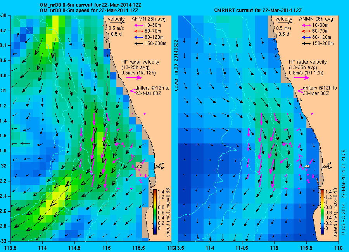Click longitude label 115.5 under CMRNRT map
Image resolution: width=349 pixels, height=252 pixels.
[x=306, y=248]
